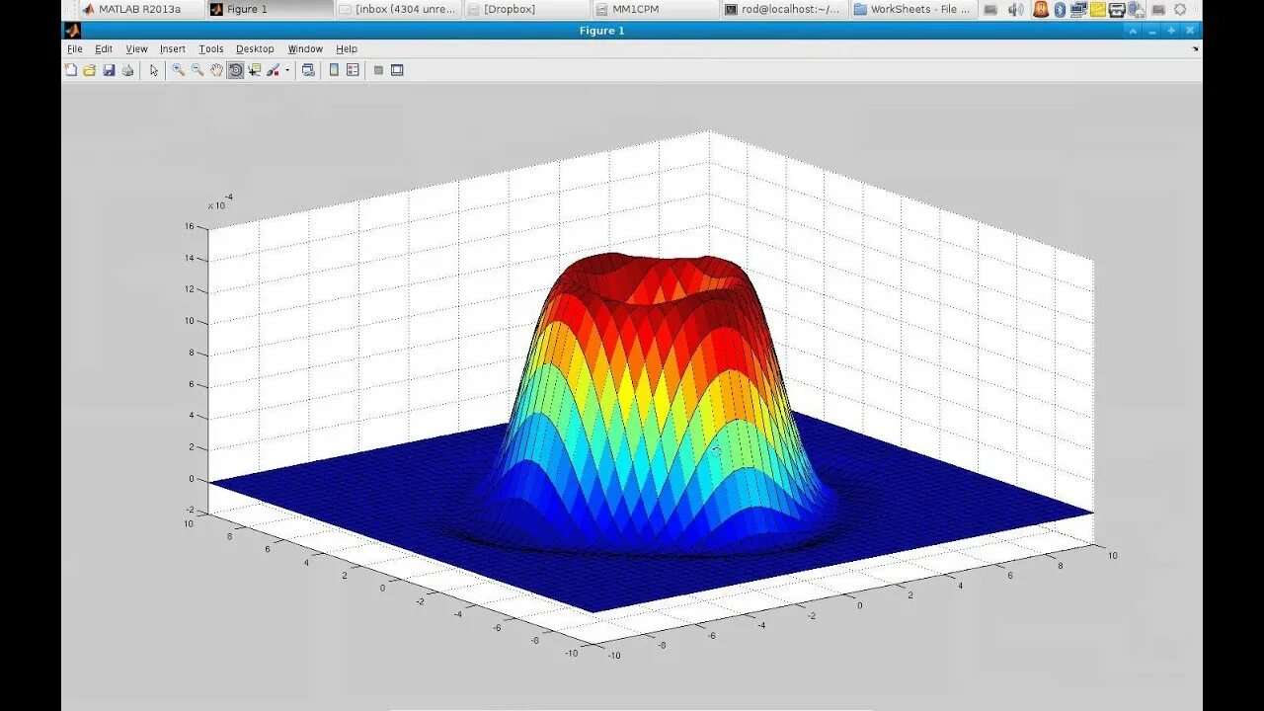The width and height of the screenshot is (1264, 711).
Task: Switch to the Figure 1 taskbar entry
Action: click(x=269, y=9)
